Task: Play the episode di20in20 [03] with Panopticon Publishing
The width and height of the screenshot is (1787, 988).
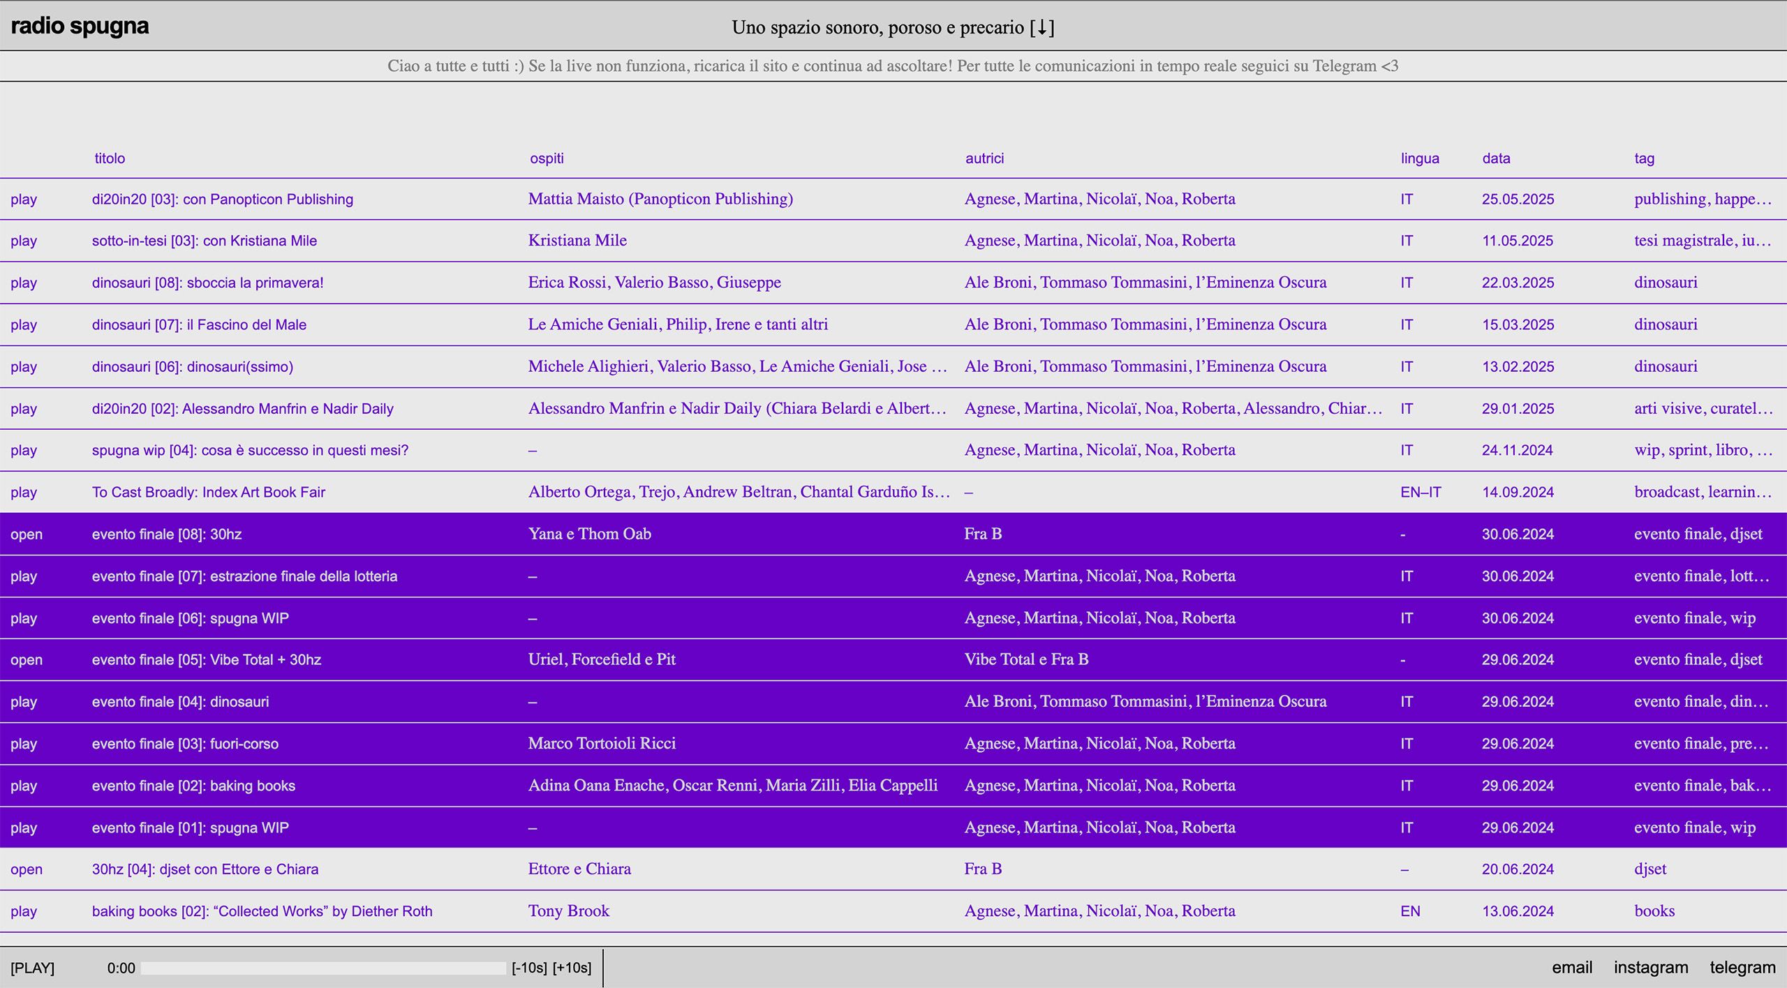Action: (x=24, y=200)
